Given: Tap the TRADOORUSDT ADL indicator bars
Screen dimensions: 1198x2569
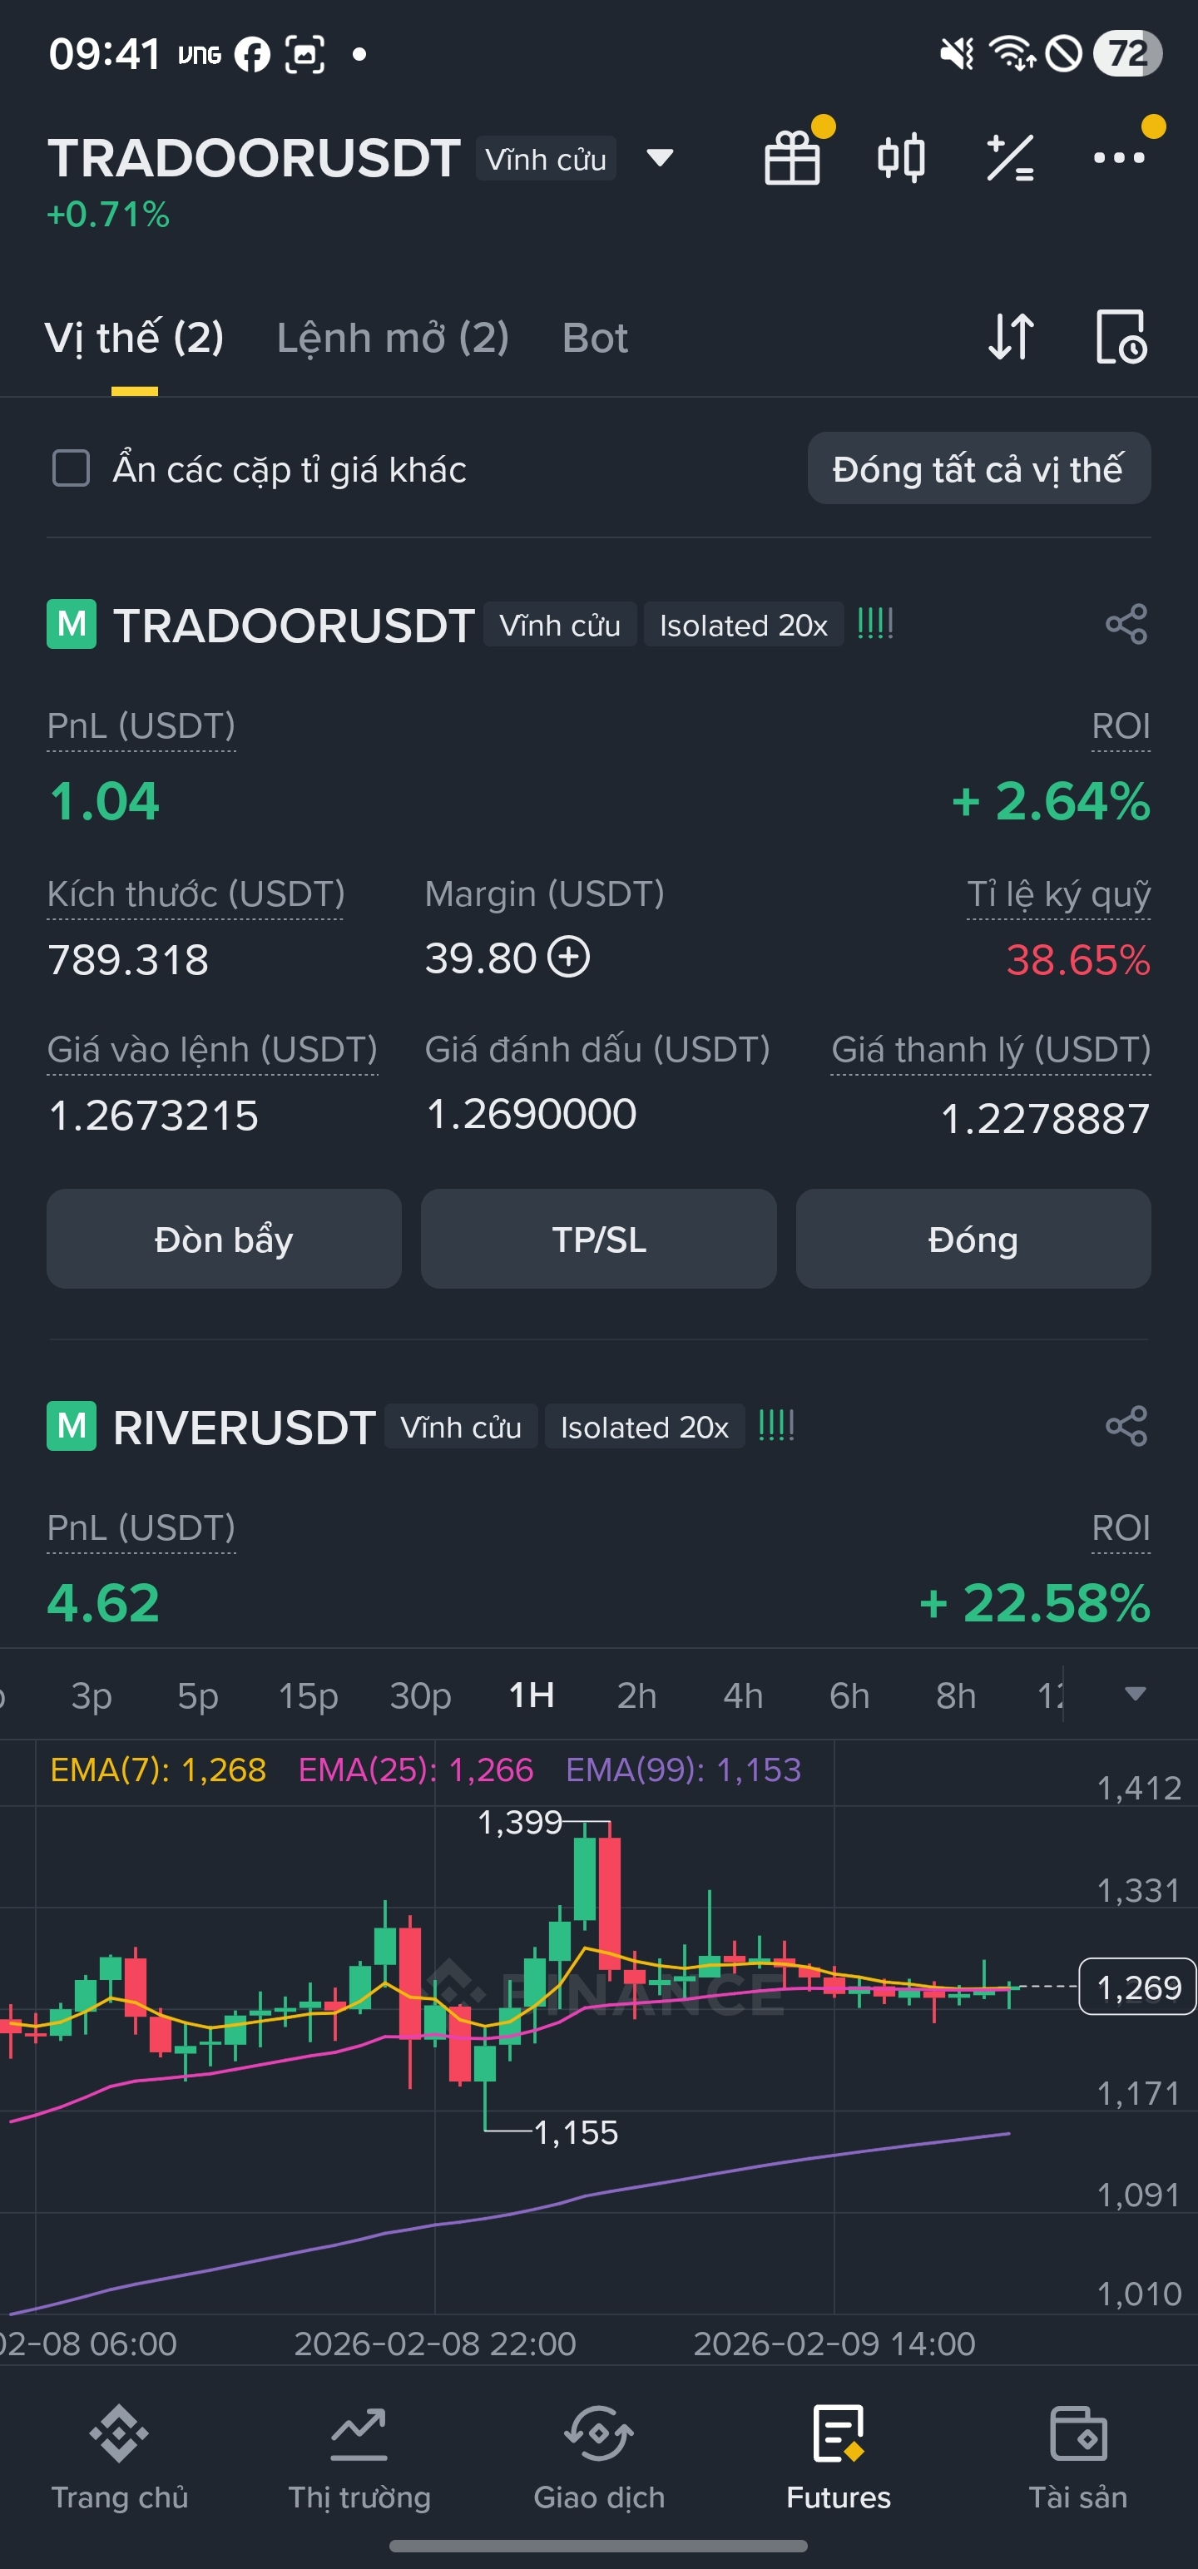Looking at the screenshot, I should 875,624.
